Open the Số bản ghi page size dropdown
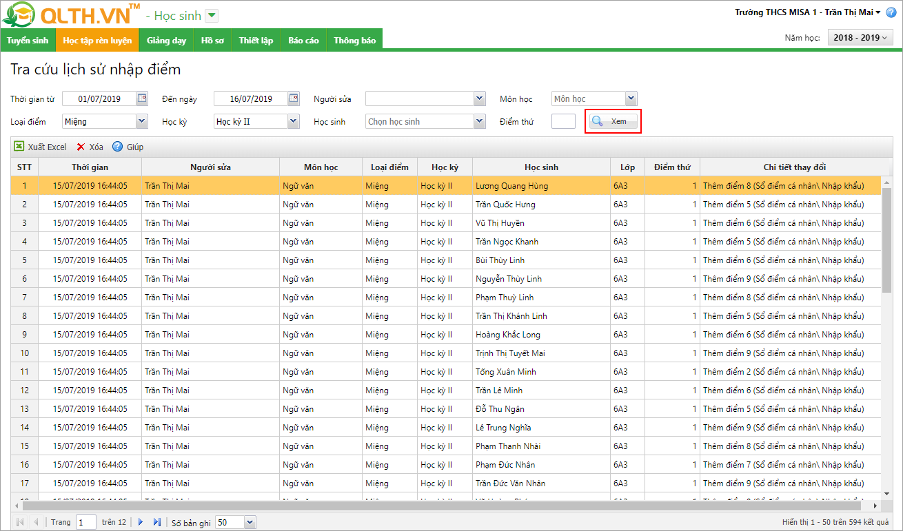Screen dimensions: 903x531 [250, 522]
